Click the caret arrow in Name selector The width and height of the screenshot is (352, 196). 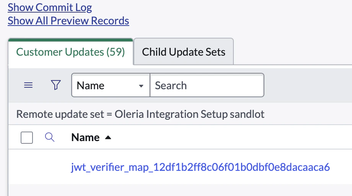[x=141, y=86]
